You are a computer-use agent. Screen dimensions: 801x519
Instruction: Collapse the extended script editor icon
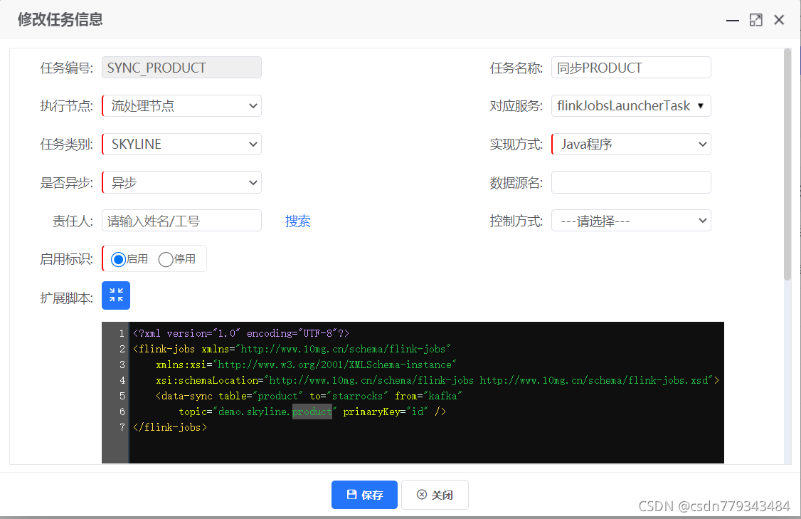[x=116, y=295]
